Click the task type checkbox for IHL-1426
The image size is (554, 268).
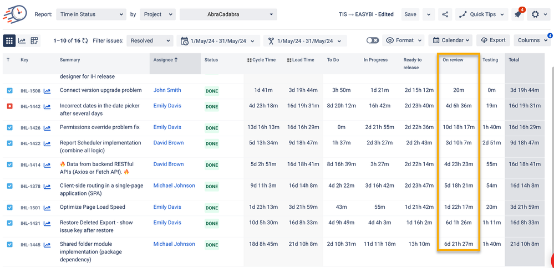tap(9, 128)
